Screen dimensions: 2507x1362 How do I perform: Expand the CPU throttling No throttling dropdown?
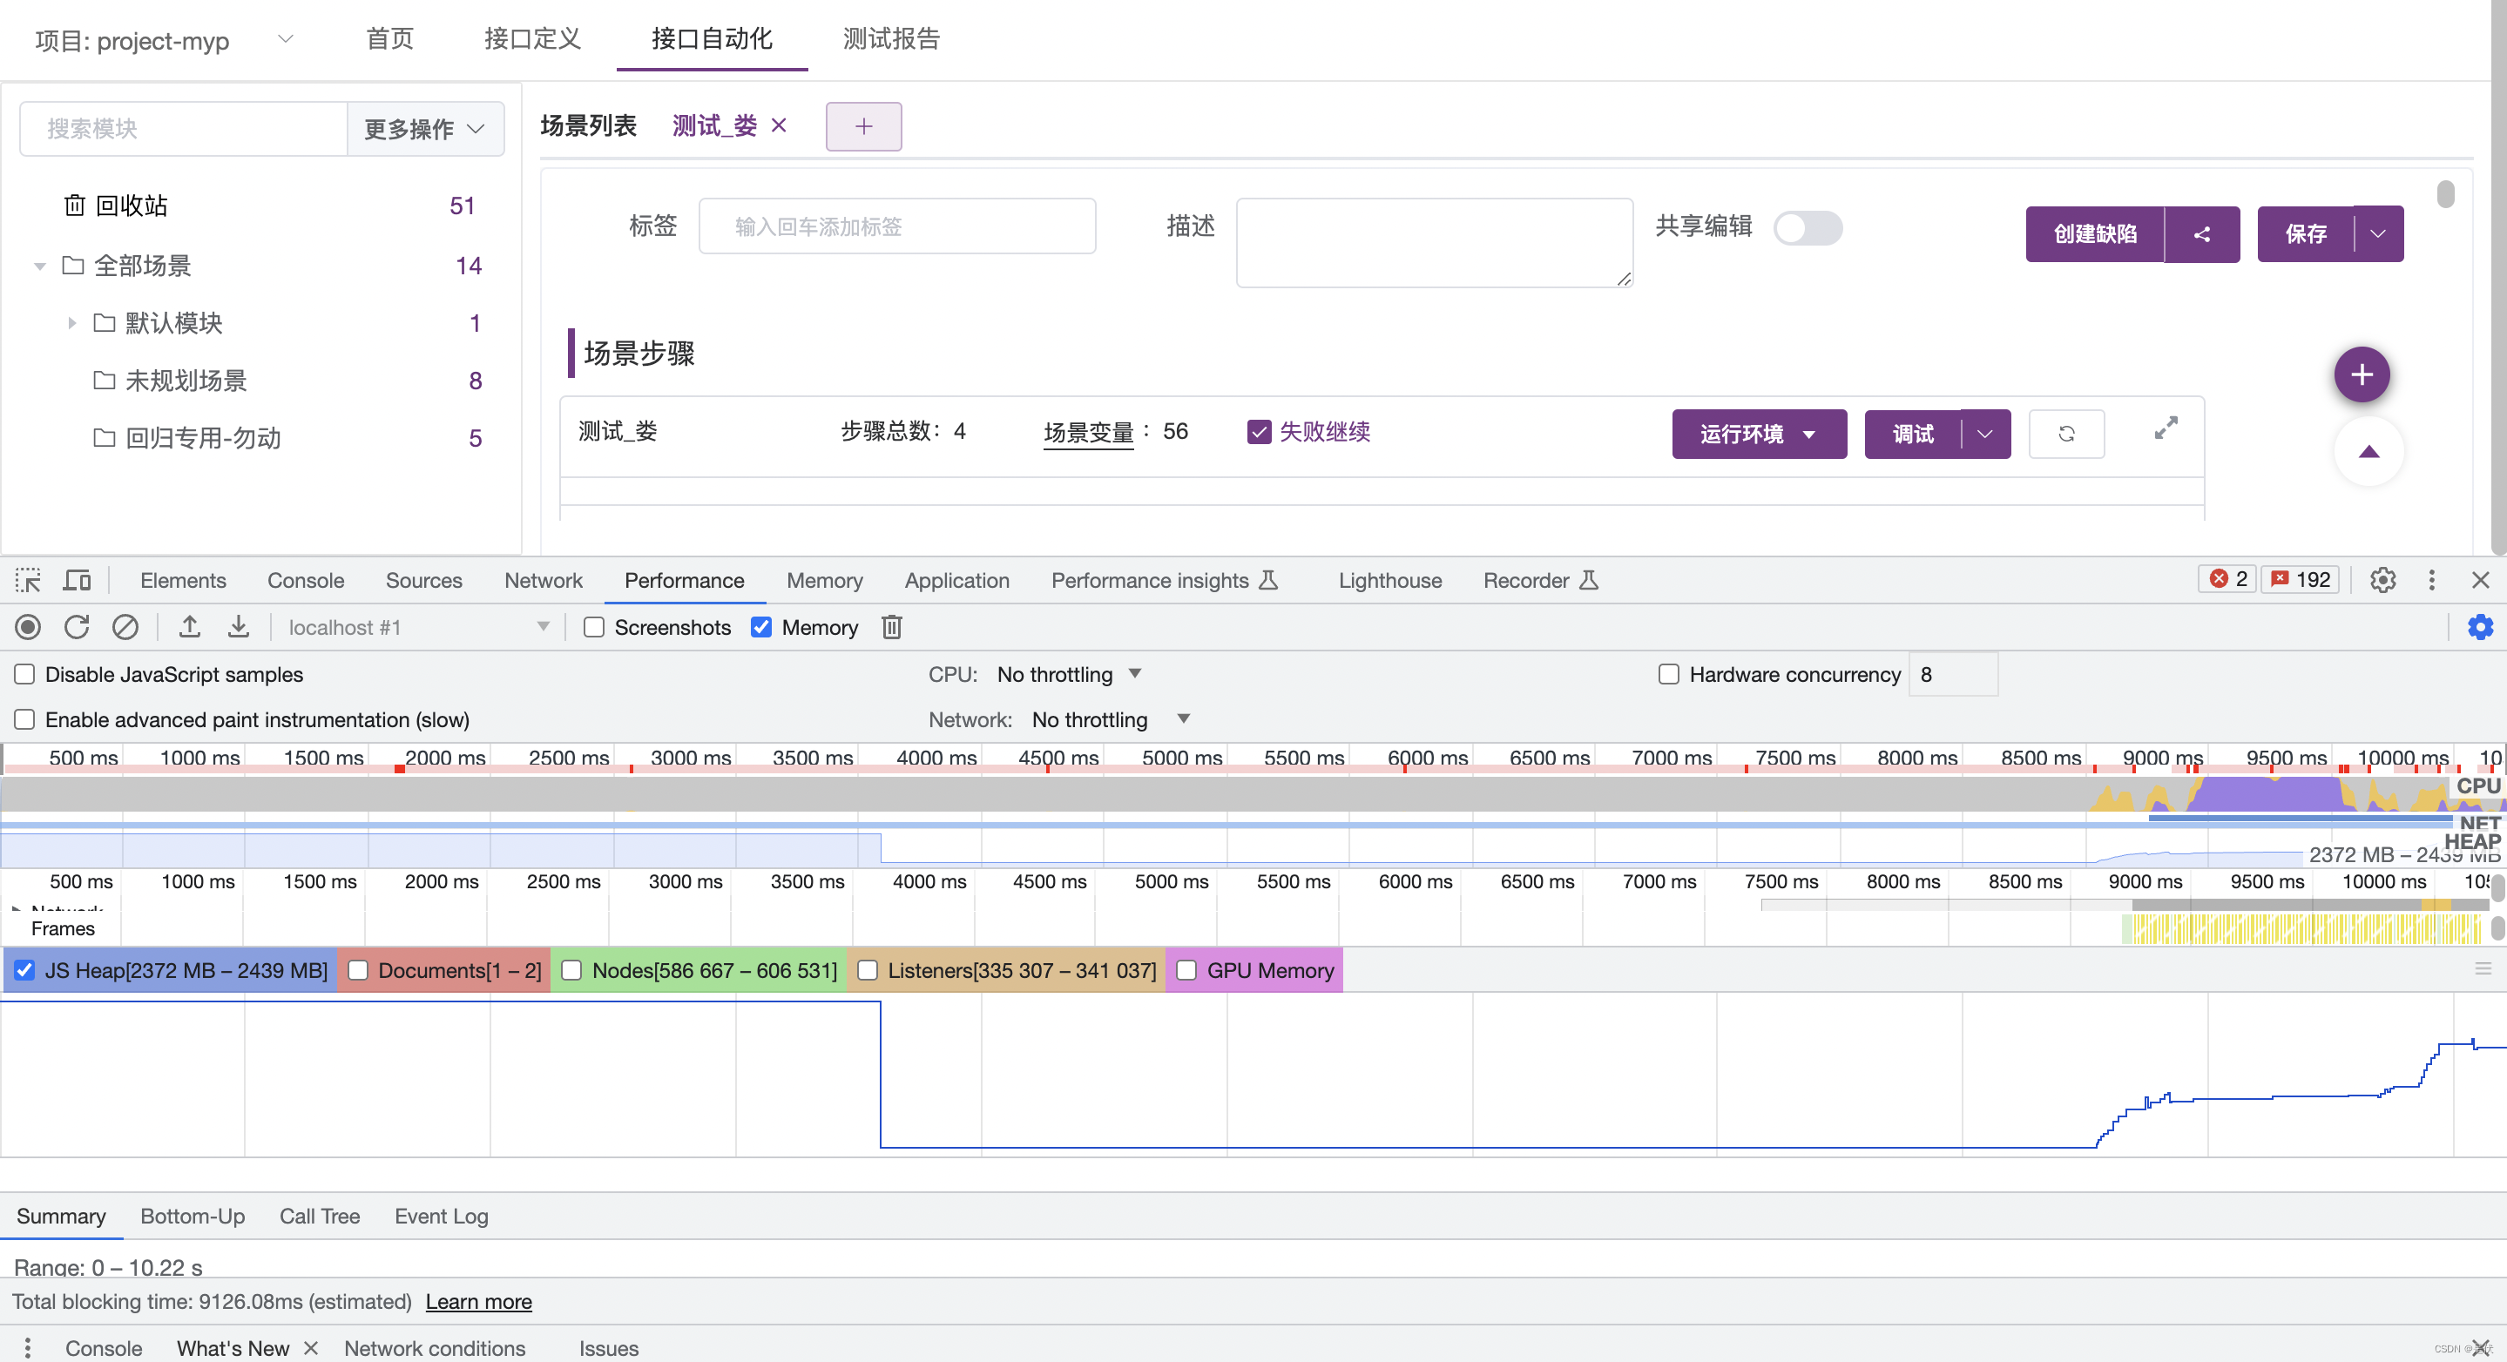click(x=1071, y=674)
